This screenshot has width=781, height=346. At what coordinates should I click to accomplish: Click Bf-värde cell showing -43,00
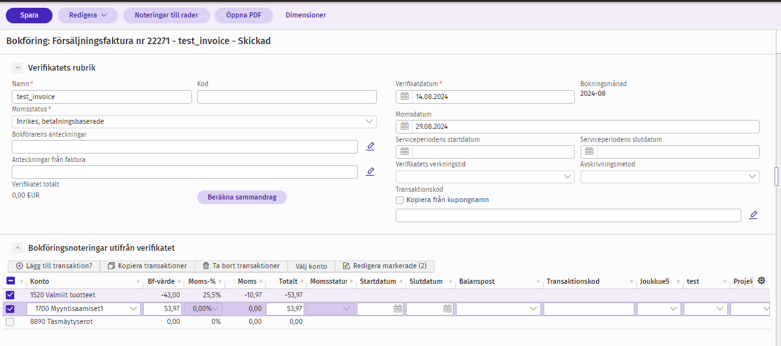point(171,295)
